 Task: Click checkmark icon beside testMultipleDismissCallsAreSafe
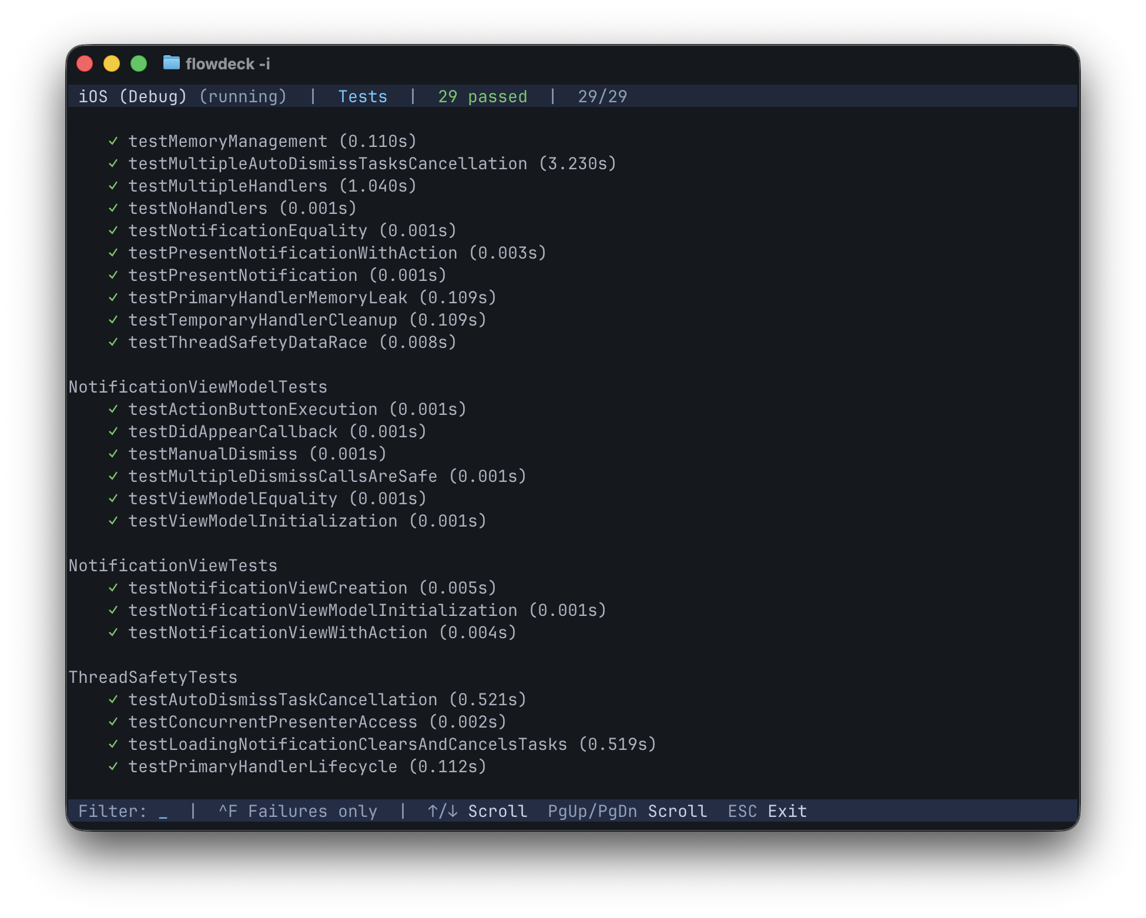pyautogui.click(x=113, y=476)
